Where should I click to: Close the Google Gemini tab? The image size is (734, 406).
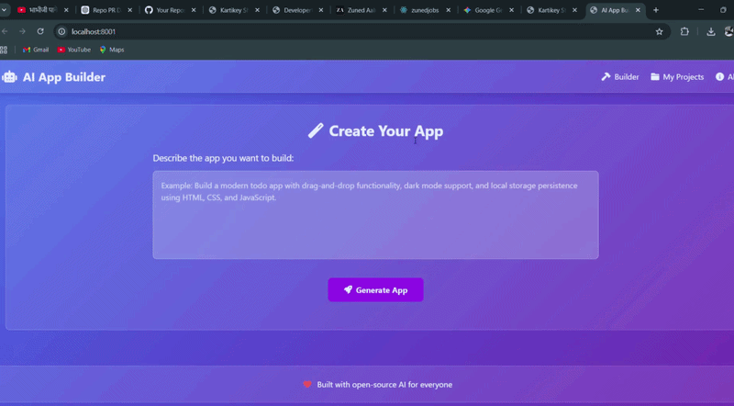(x=511, y=10)
